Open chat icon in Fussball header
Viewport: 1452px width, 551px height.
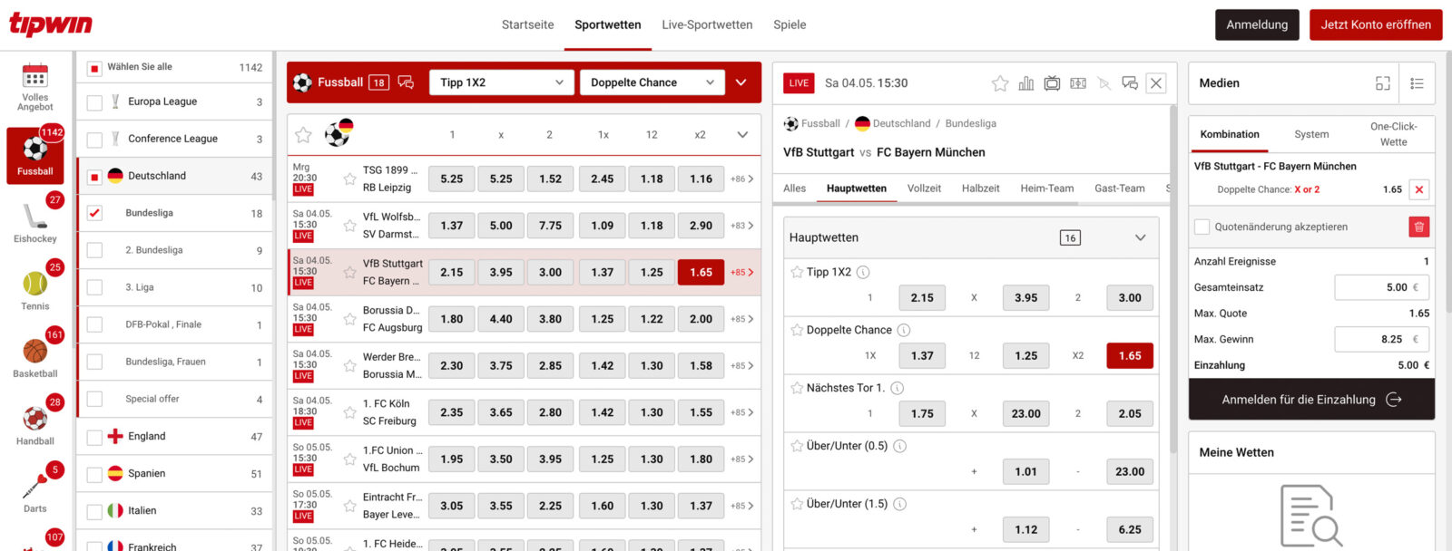[406, 82]
